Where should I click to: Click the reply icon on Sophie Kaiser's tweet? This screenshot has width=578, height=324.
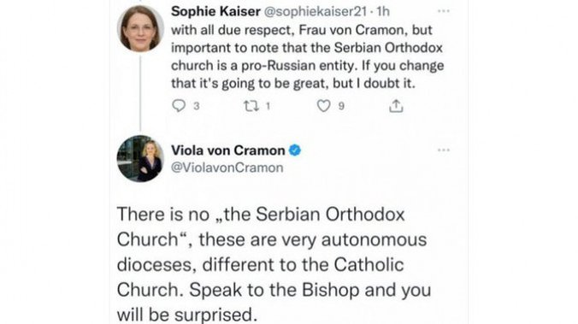[x=179, y=106]
